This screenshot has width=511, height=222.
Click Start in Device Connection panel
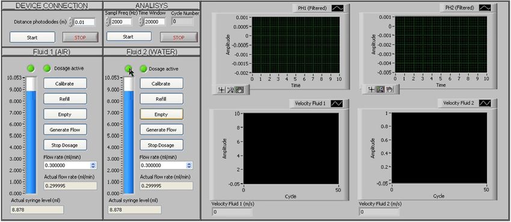[x=32, y=37]
